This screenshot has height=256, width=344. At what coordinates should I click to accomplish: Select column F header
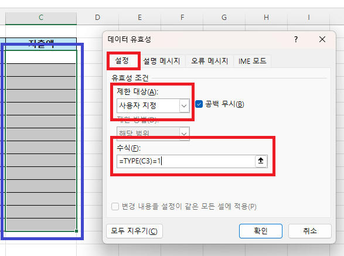[182, 18]
